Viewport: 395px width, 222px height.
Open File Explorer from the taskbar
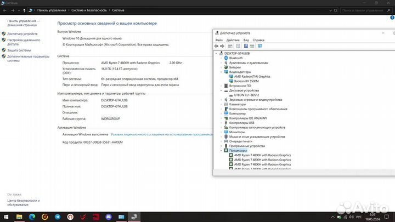click(19, 217)
